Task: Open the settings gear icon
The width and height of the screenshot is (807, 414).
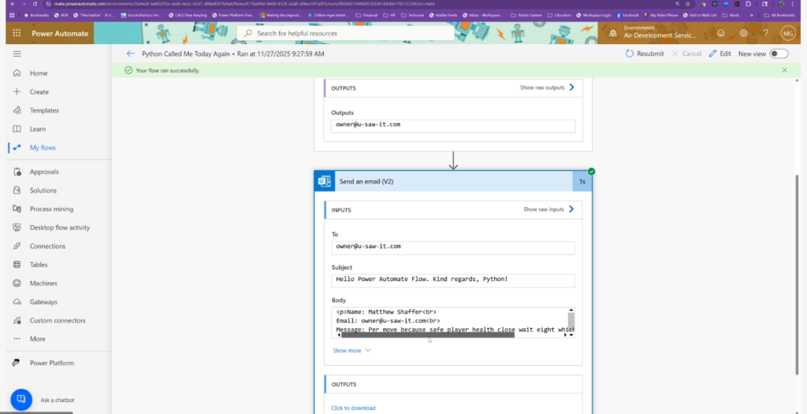Action: coord(743,33)
